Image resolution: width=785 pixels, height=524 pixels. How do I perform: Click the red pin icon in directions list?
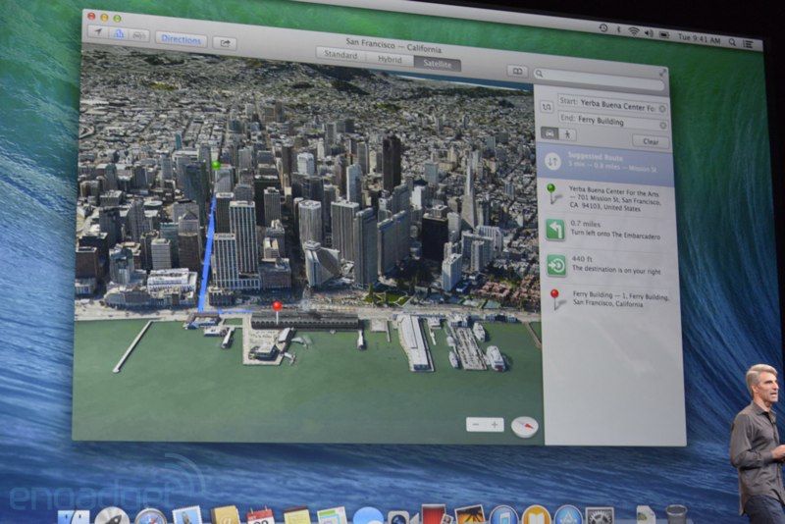tap(555, 299)
